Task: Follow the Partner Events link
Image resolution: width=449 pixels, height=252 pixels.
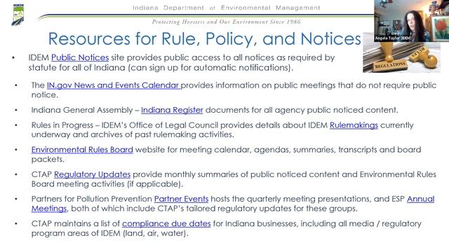Action: [181, 199]
